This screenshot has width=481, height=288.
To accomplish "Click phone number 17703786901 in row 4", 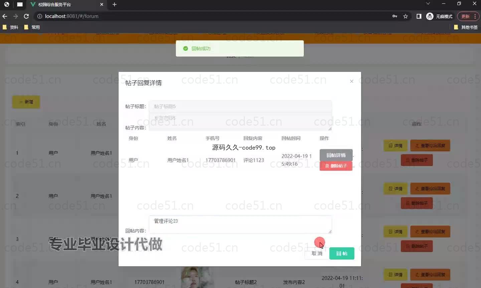I will click(x=149, y=282).
